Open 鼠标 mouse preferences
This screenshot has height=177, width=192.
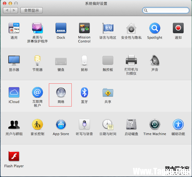(84, 60)
